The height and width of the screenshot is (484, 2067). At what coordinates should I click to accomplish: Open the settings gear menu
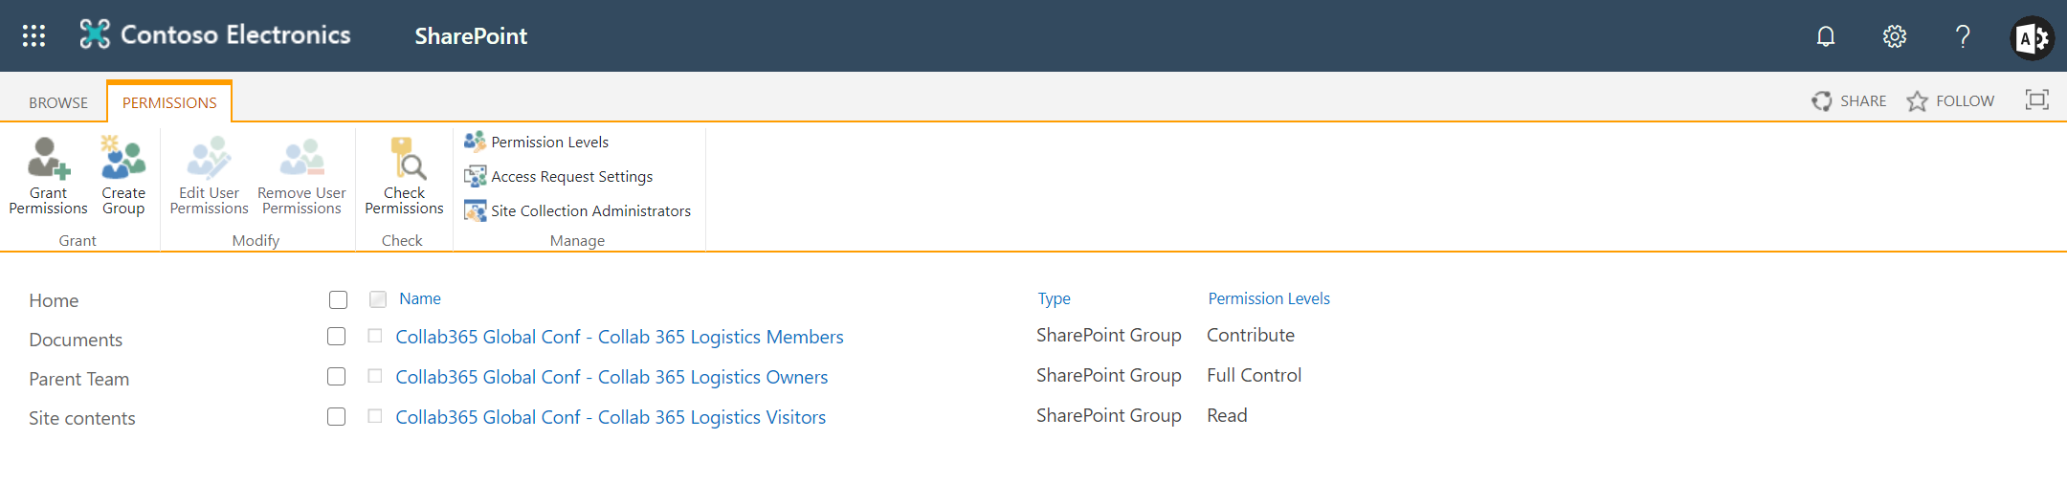pos(1895,36)
